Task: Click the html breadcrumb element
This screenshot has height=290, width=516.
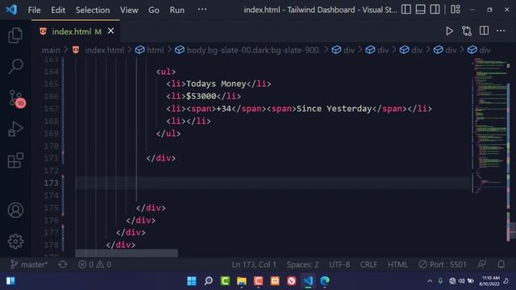Action: click(155, 50)
